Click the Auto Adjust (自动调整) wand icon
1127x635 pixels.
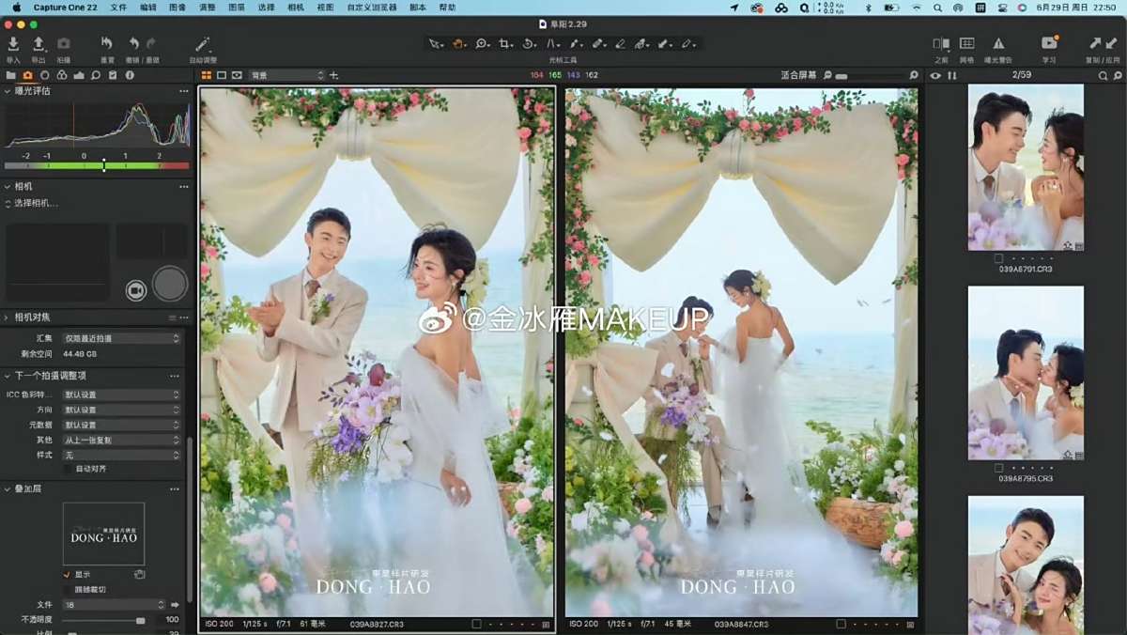[202, 44]
